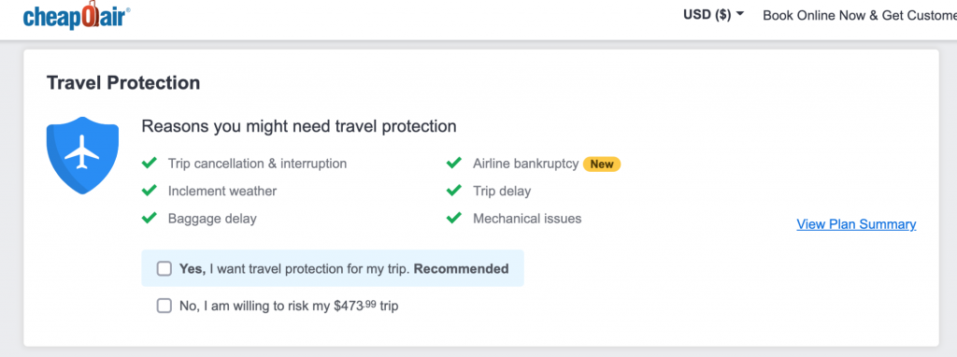Check the Yes, I want travel protection box
The height and width of the screenshot is (357, 957).
click(164, 268)
